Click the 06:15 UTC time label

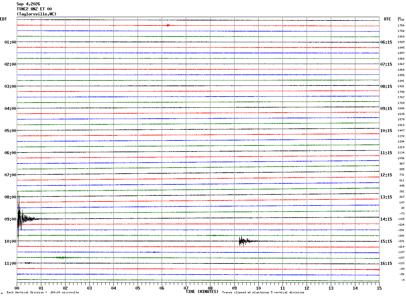386,42
